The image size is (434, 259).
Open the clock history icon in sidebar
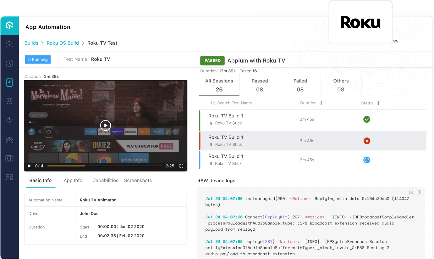pos(9,64)
